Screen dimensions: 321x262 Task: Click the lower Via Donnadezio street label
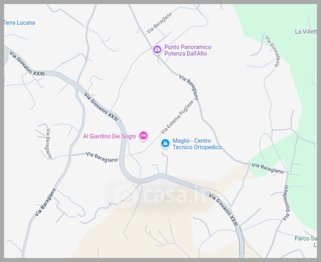[286, 203]
